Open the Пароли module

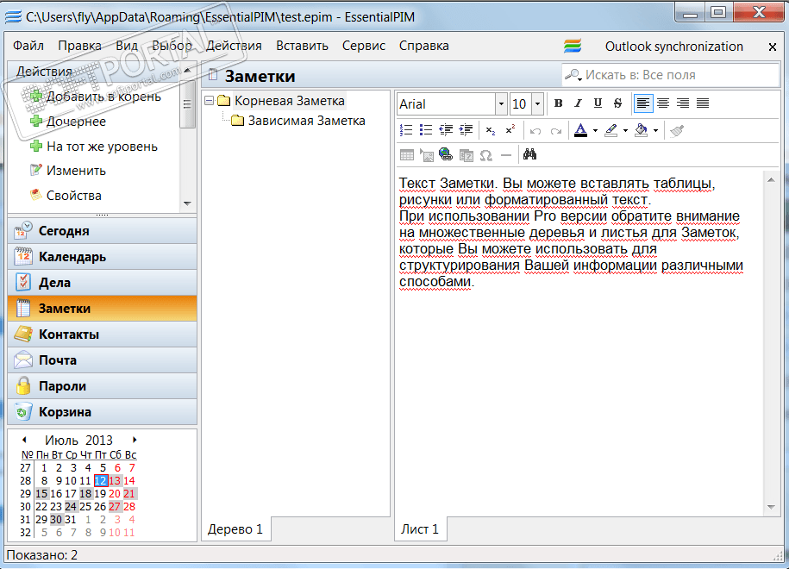click(102, 386)
